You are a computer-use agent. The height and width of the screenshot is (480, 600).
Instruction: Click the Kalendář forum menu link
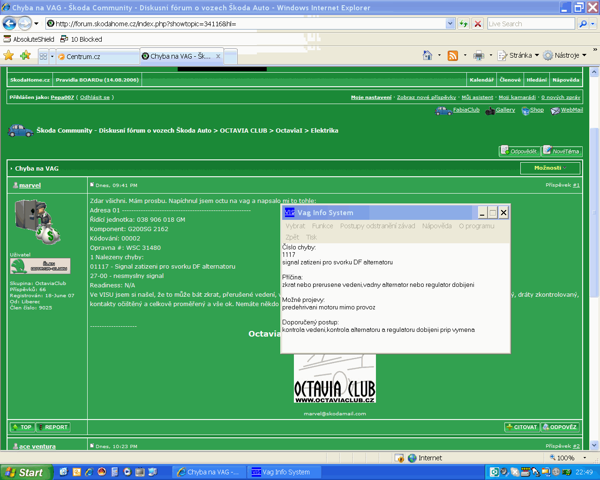482,80
